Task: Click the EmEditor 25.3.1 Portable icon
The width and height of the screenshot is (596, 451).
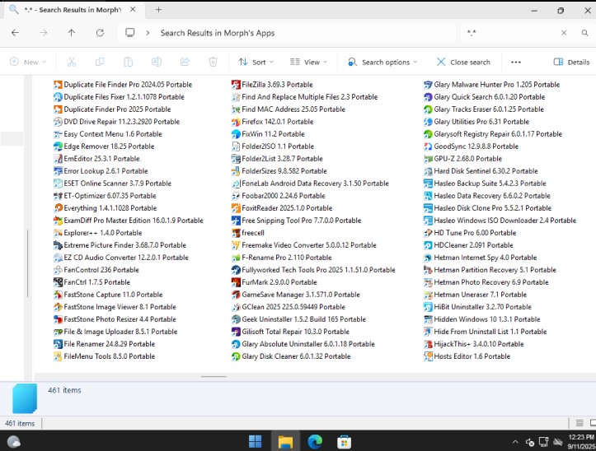Action: pos(58,159)
